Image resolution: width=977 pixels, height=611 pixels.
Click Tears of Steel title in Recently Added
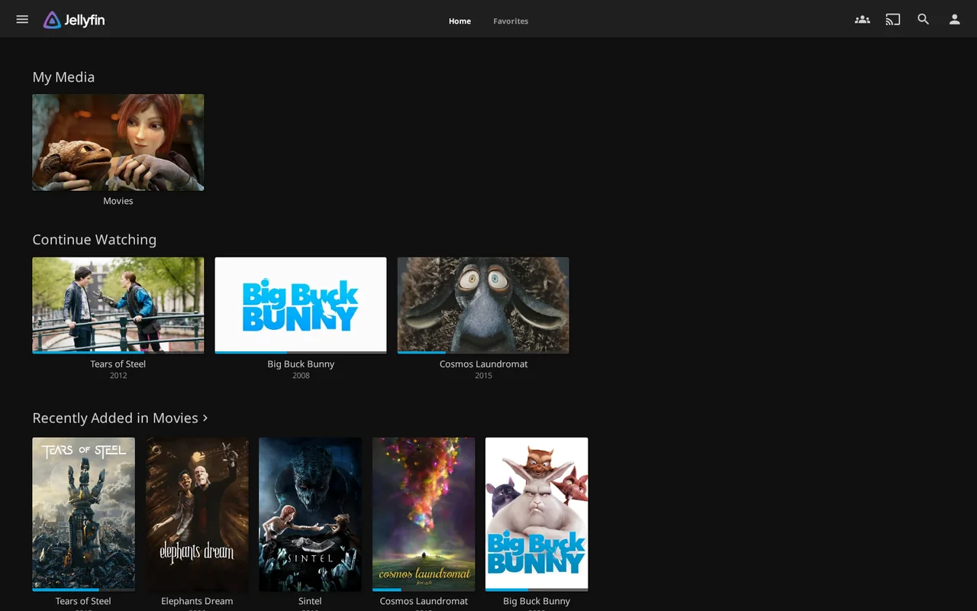point(84,601)
